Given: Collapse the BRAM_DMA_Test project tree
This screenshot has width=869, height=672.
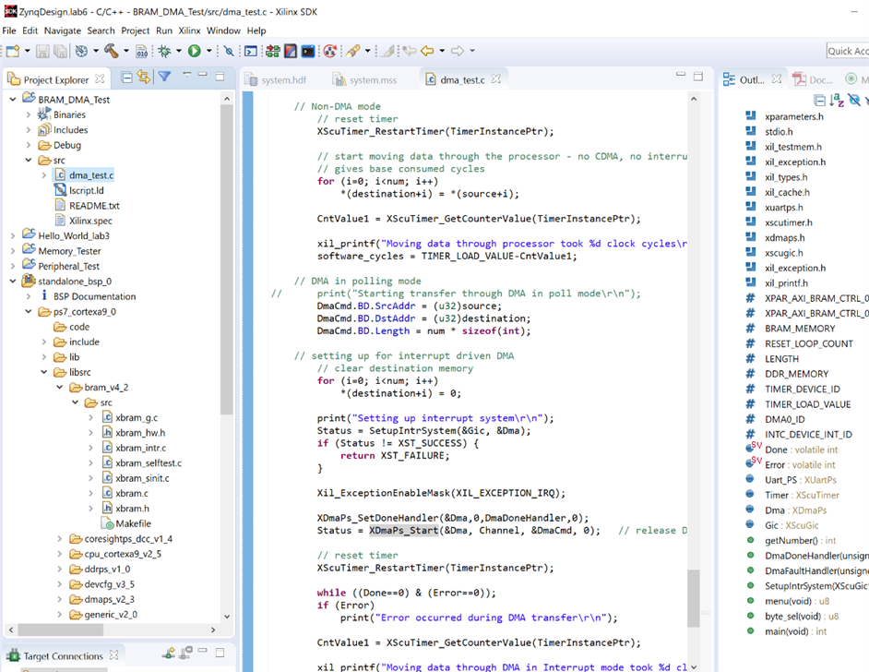Looking at the screenshot, I should 13,100.
